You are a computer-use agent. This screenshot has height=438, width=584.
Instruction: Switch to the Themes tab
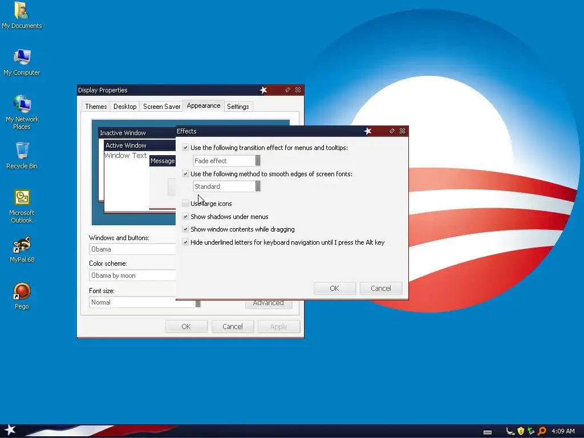(x=96, y=107)
